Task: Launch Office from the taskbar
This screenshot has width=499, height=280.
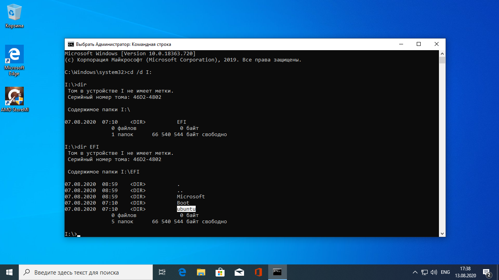Action: pos(258,272)
